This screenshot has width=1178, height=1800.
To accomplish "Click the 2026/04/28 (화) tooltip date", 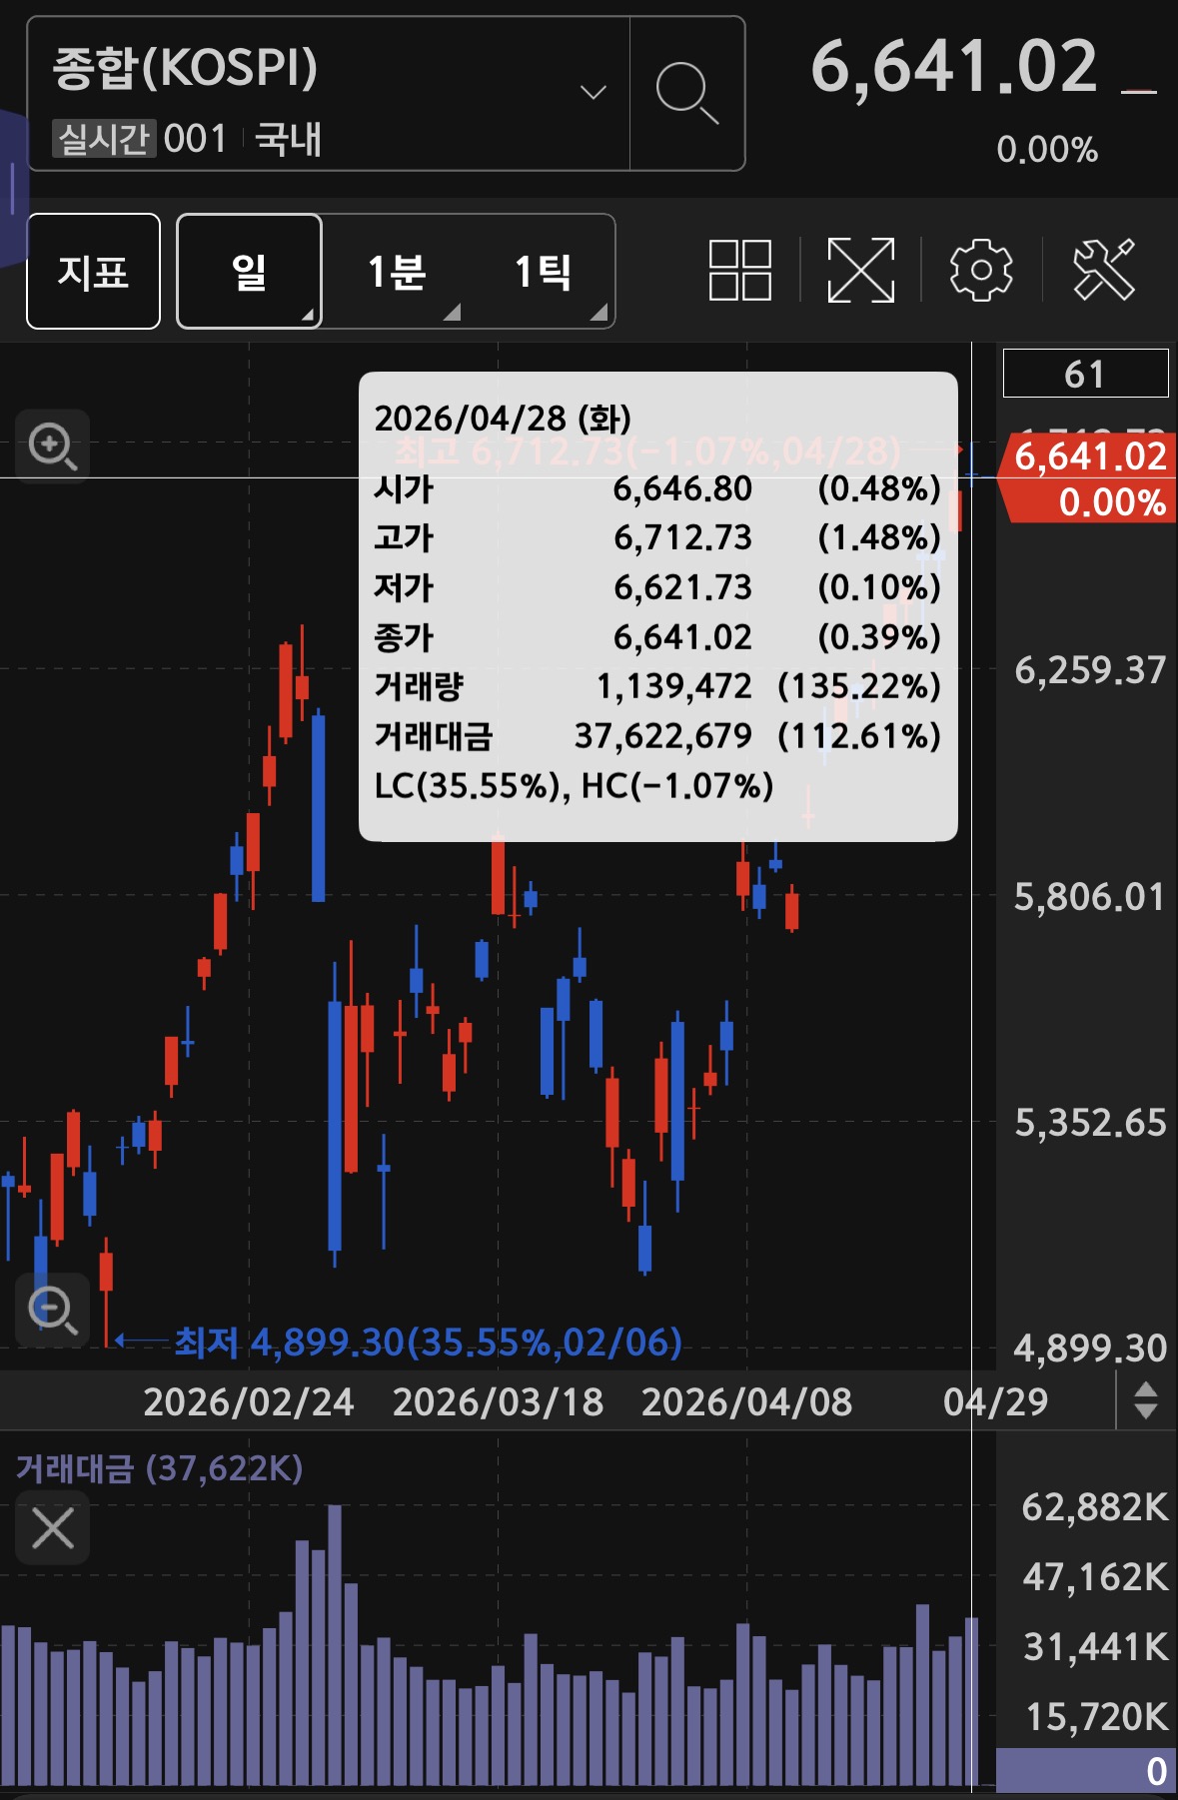I will (503, 418).
